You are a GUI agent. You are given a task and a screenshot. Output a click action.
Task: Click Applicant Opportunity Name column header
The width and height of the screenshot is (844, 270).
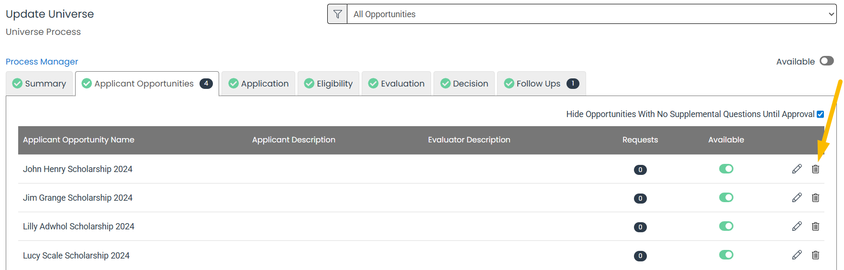click(78, 140)
